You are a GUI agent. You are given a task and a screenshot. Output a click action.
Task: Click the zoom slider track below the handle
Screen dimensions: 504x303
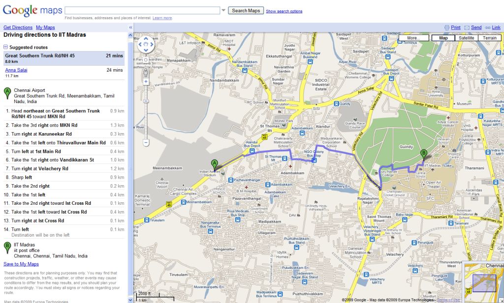[x=146, y=122]
